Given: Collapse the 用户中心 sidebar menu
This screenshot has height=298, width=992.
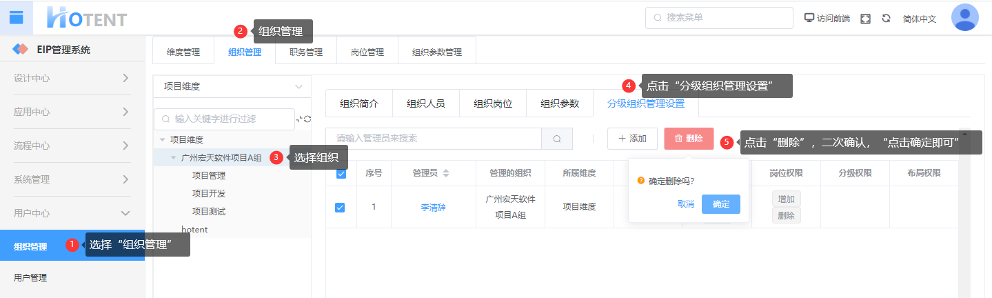Looking at the screenshot, I should [72, 213].
